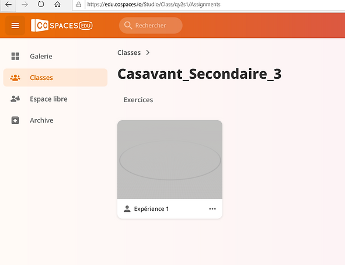Click the browser forward arrow
Screen dimensions: 345x265
(25, 5)
